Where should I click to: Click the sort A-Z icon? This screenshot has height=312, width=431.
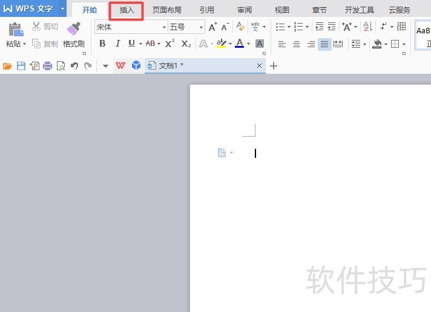[x=367, y=27]
